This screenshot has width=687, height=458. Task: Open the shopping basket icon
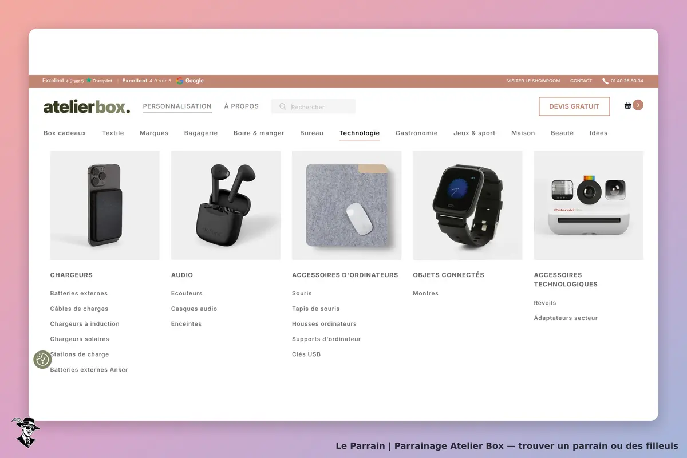click(x=628, y=106)
